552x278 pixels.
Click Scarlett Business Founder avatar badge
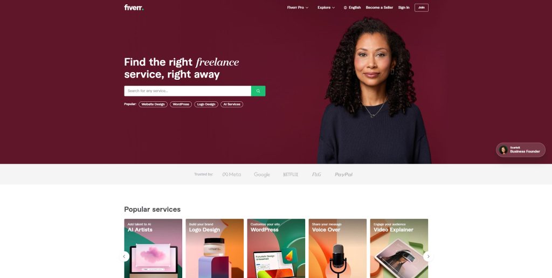pyautogui.click(x=520, y=150)
